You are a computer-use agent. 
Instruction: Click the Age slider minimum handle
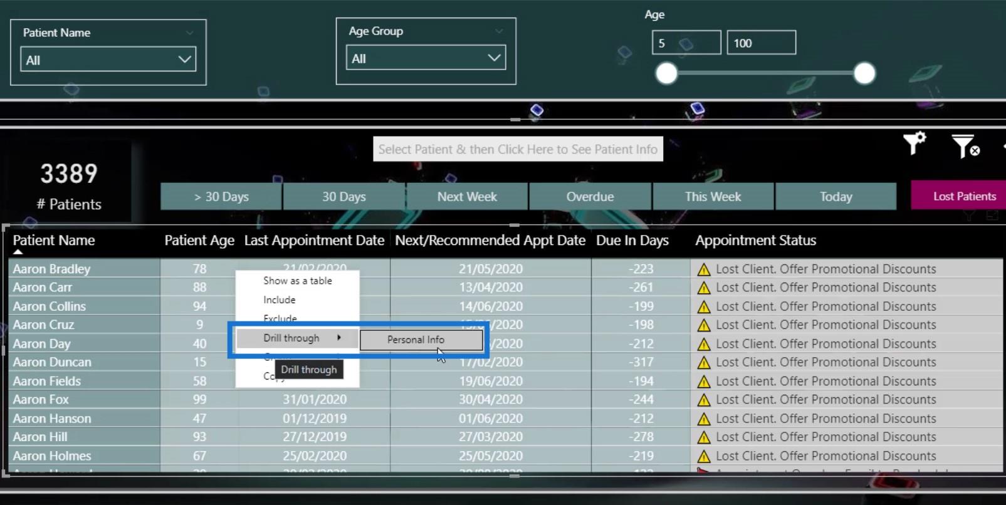click(666, 73)
